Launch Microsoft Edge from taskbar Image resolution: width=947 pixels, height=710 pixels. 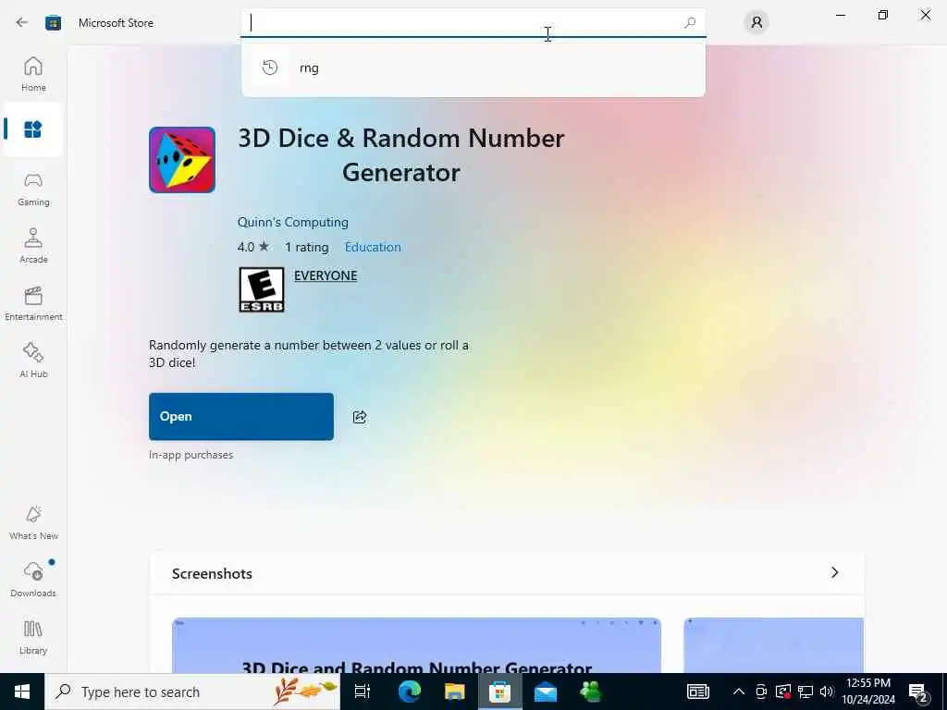pos(409,692)
